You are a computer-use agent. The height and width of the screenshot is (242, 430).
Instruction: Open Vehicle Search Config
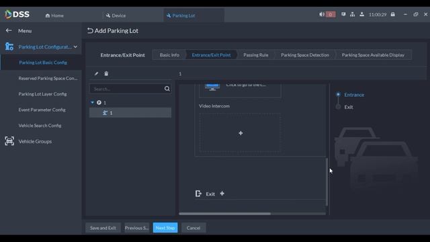click(x=40, y=126)
